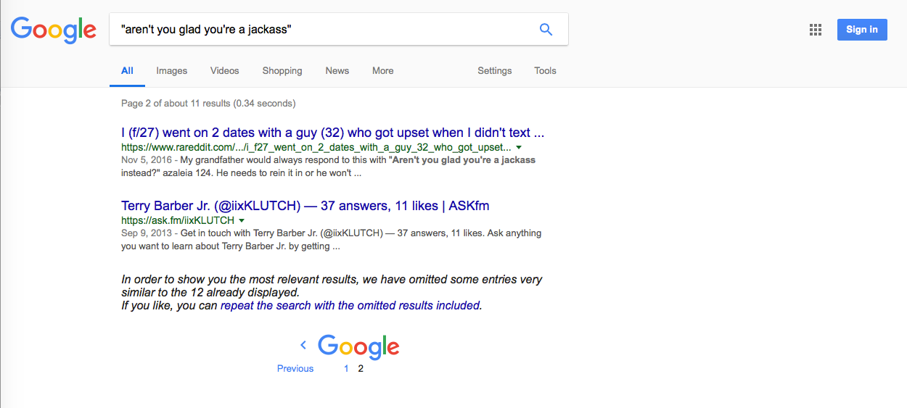Click repeat the search with omitted results
This screenshot has width=907, height=408.
(350, 306)
